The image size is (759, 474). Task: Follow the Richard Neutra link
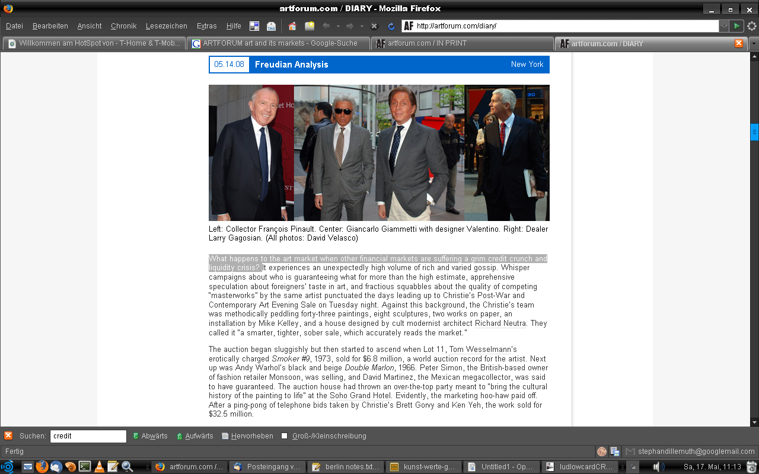click(x=500, y=324)
